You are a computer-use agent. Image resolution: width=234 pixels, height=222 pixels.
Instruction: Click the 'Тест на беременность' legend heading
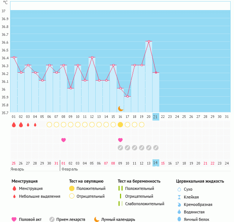139,181
